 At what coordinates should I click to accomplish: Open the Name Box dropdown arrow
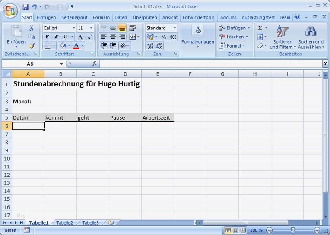(61, 64)
